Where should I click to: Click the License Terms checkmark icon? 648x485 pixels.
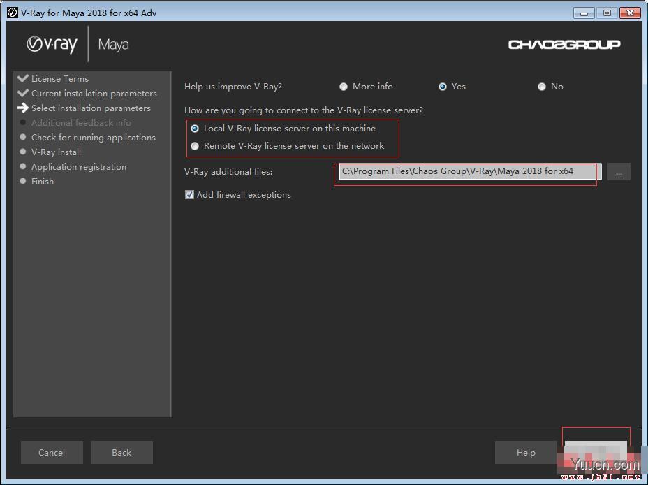pyautogui.click(x=23, y=78)
